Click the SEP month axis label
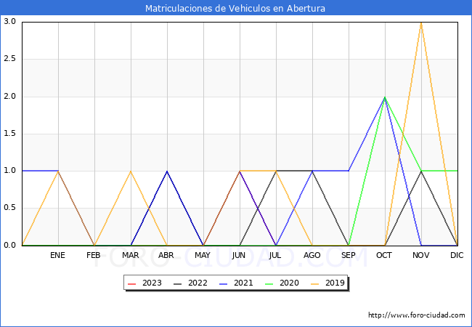 [x=349, y=255]
